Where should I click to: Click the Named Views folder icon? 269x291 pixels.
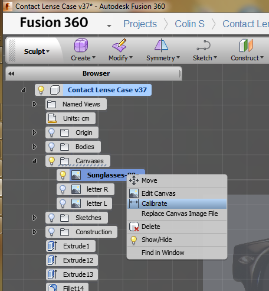click(x=51, y=104)
